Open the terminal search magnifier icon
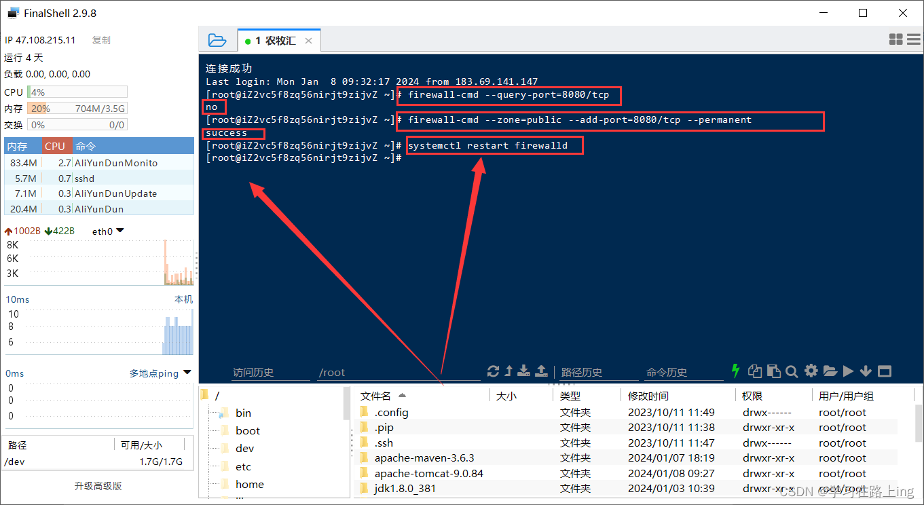The image size is (924, 505). (x=792, y=371)
